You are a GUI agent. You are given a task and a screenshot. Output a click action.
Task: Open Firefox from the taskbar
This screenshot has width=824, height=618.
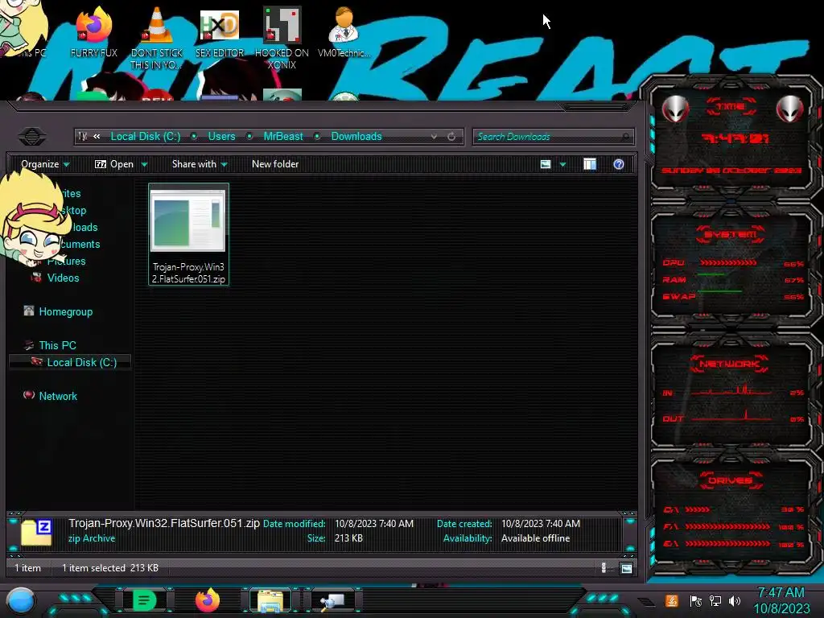208,600
